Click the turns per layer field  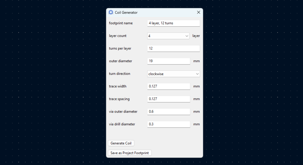[x=174, y=49]
